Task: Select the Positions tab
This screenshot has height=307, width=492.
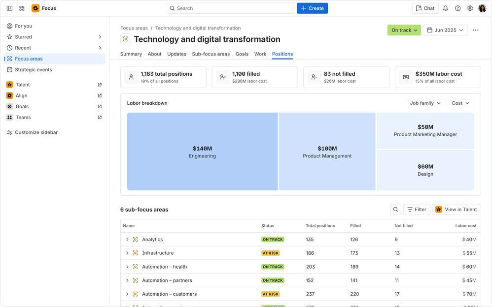Action: (x=282, y=54)
